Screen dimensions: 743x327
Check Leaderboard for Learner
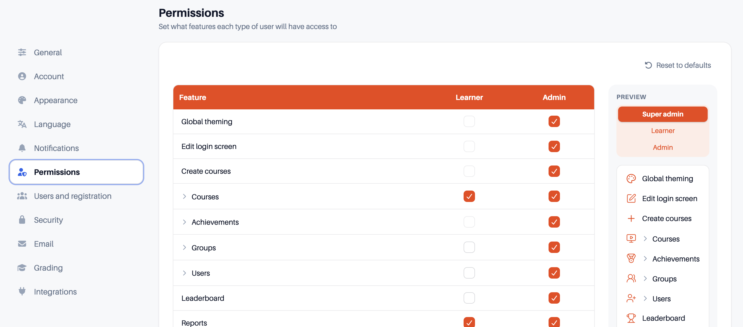click(x=469, y=298)
